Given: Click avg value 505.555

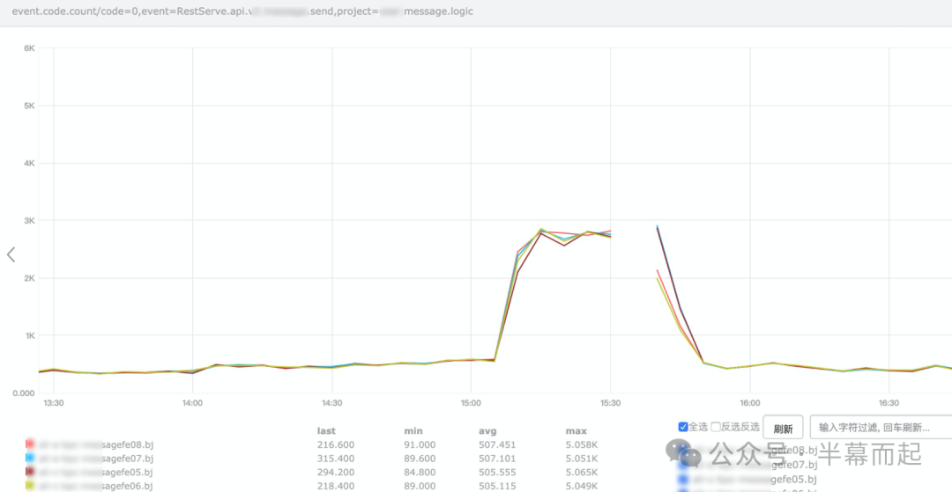Looking at the screenshot, I should click(x=497, y=472).
